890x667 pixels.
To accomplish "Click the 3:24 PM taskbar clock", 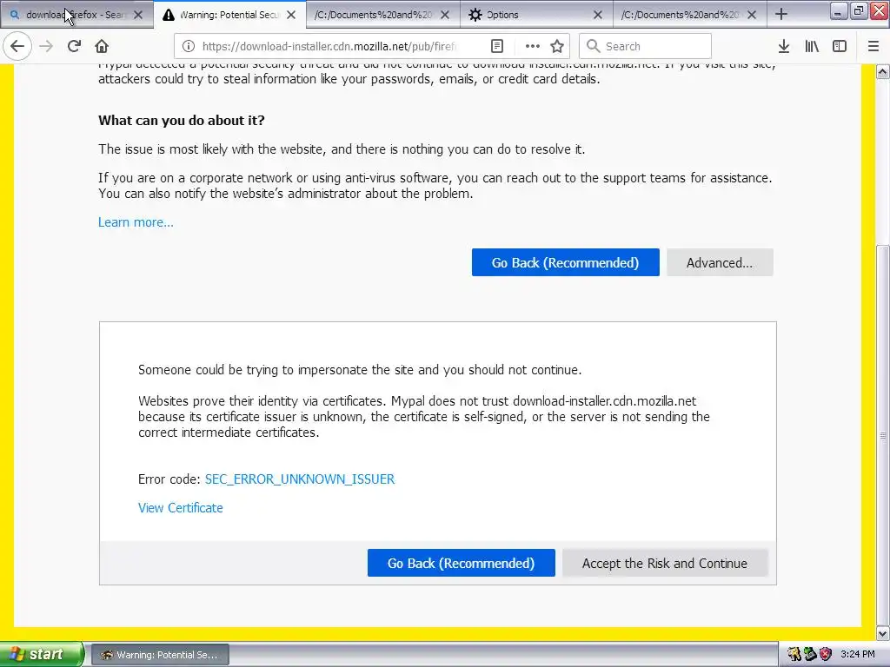I will [858, 655].
